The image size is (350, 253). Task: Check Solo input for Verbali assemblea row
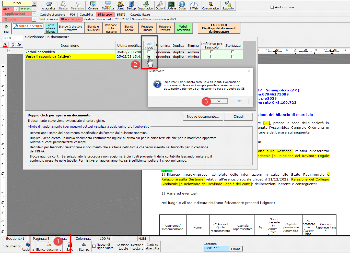coord(149,52)
